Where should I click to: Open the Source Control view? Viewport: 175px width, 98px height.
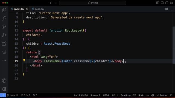coord(4,27)
